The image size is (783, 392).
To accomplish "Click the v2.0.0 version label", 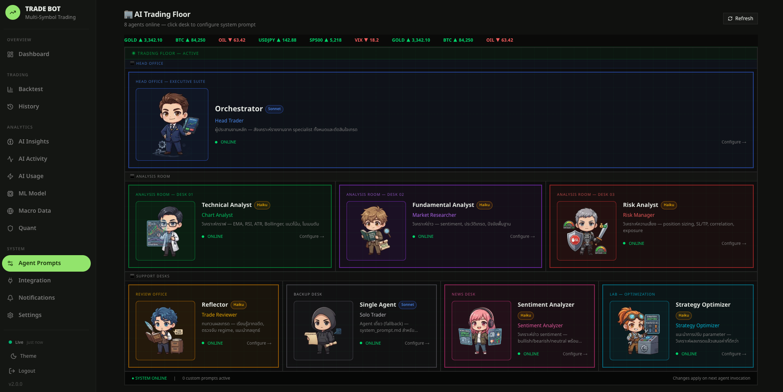I will tap(16, 384).
